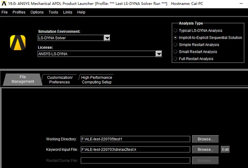Click the ANSYS logo in title bar

(4, 3)
